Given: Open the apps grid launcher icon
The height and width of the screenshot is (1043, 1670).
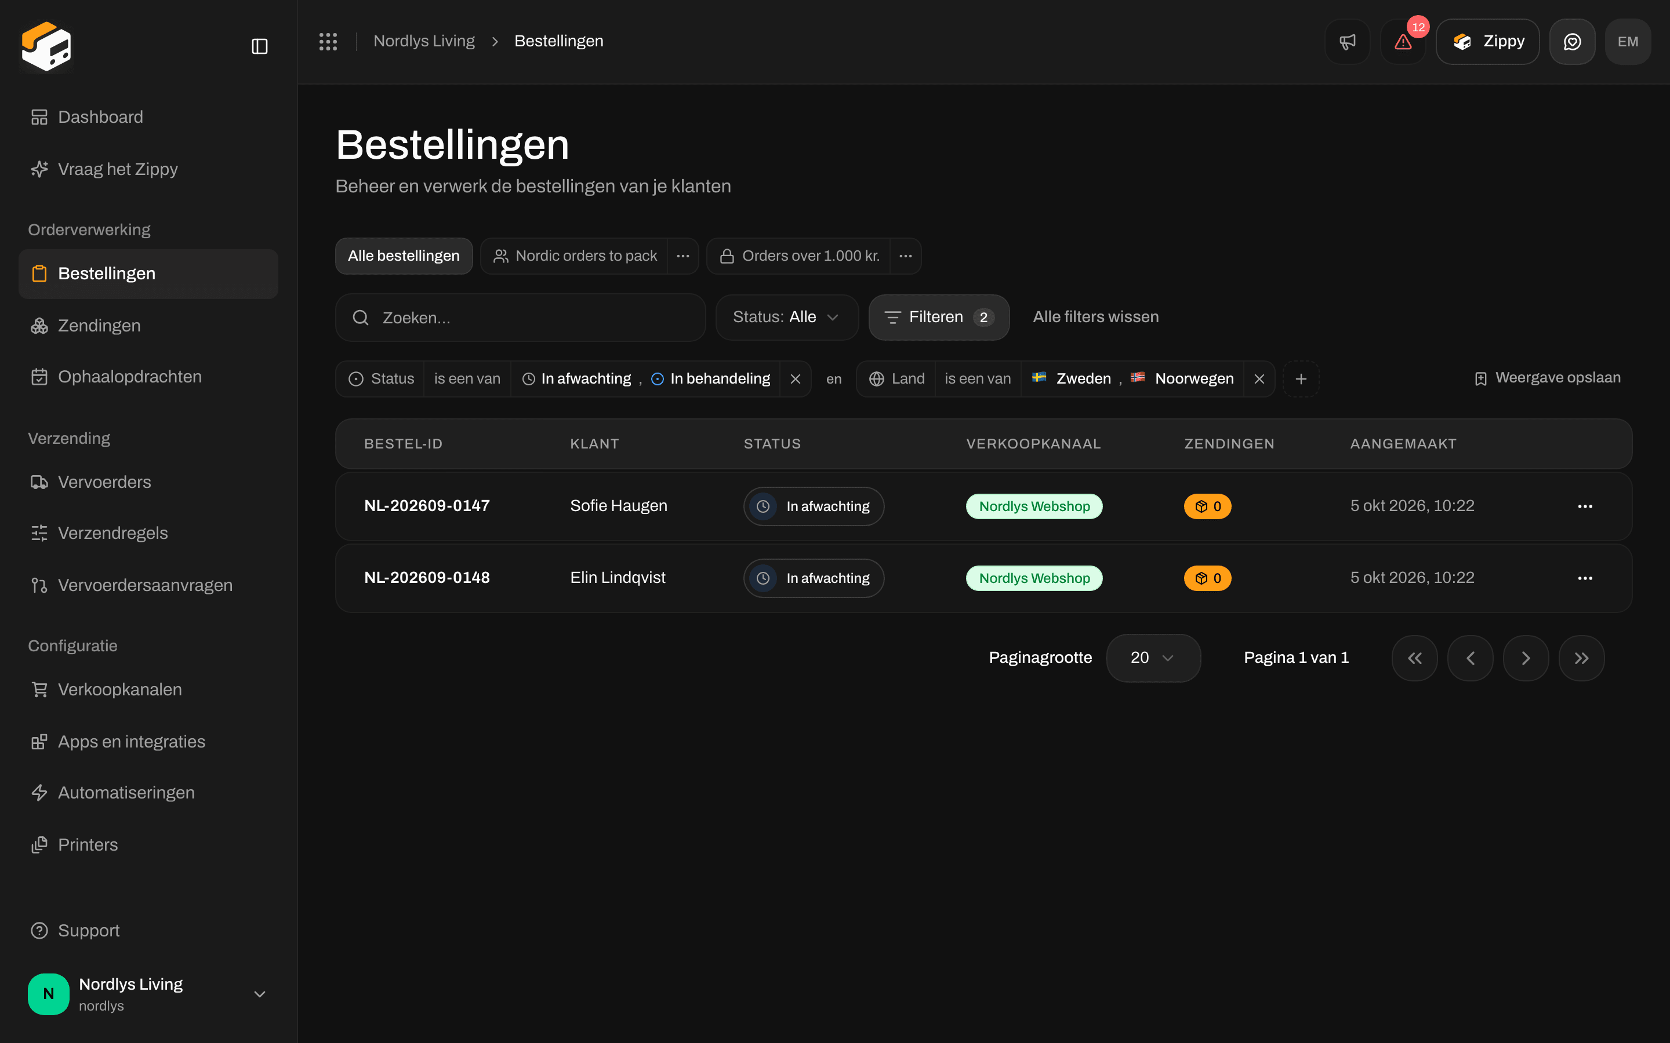Looking at the screenshot, I should coord(328,41).
